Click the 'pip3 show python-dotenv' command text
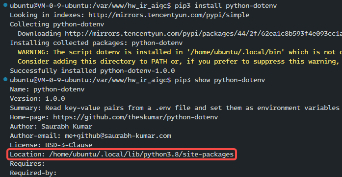Image resolution: width=342 pixels, height=177 pixels. 220,80
